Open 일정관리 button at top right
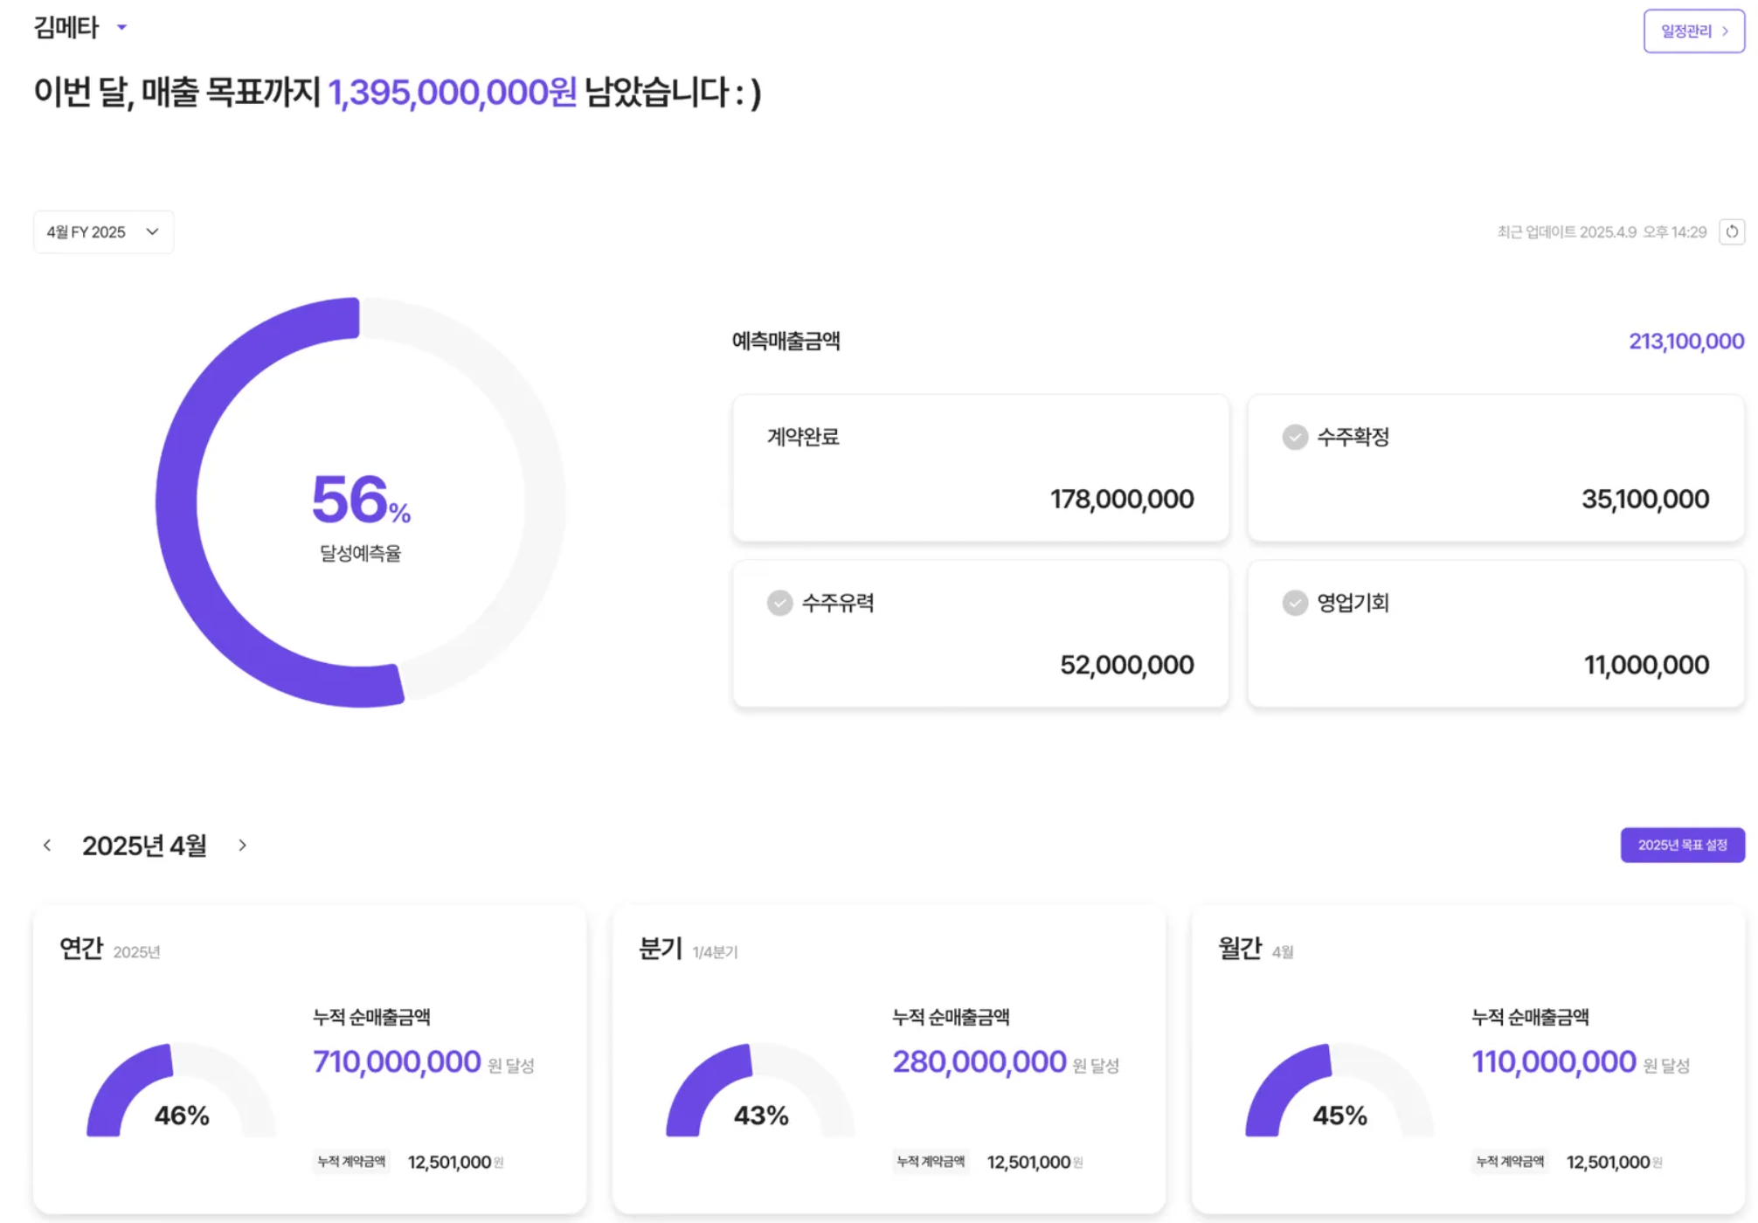The width and height of the screenshot is (1758, 1223). coord(1692,31)
